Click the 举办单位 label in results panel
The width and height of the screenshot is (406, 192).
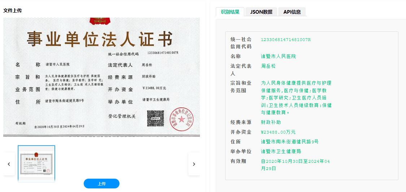(241, 151)
